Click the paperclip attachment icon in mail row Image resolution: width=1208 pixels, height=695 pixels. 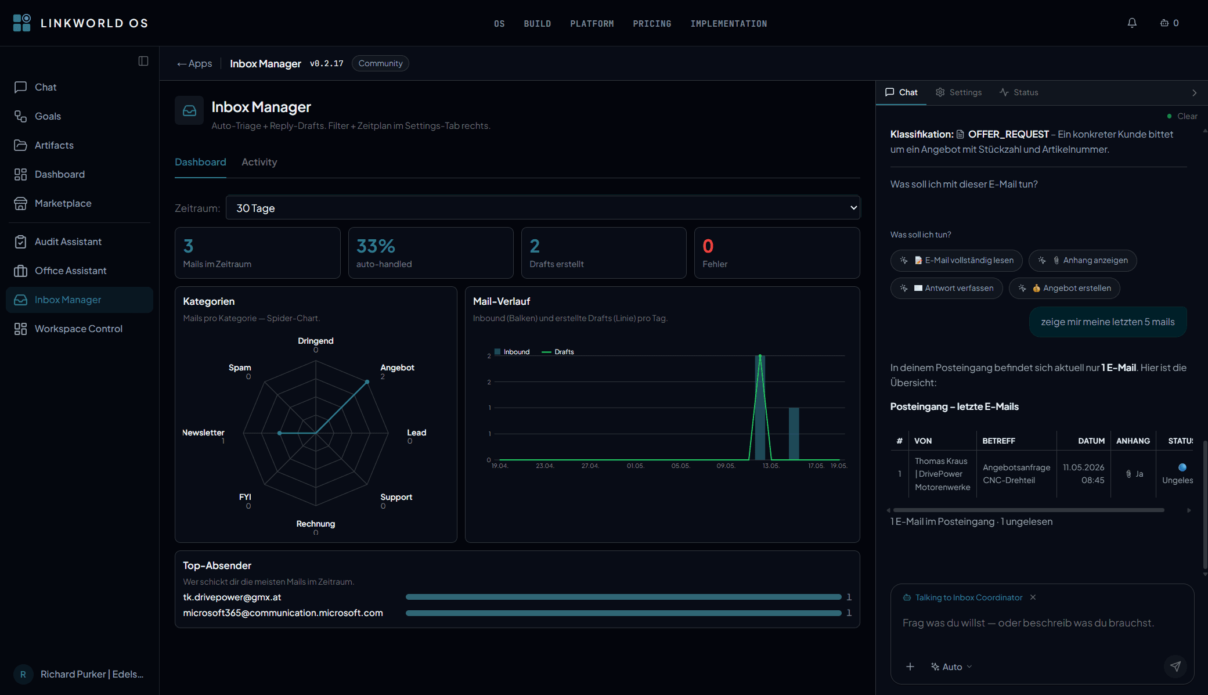[x=1128, y=474]
